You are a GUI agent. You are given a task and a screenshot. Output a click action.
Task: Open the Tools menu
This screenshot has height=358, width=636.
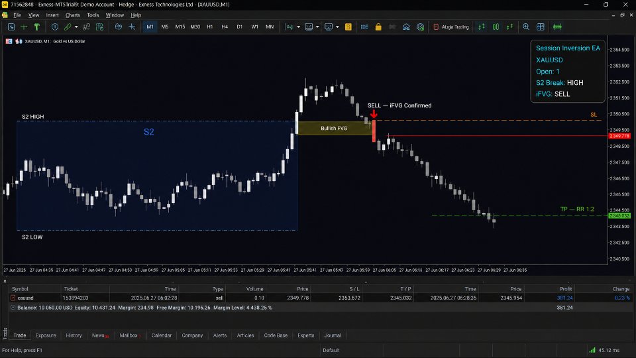93,15
